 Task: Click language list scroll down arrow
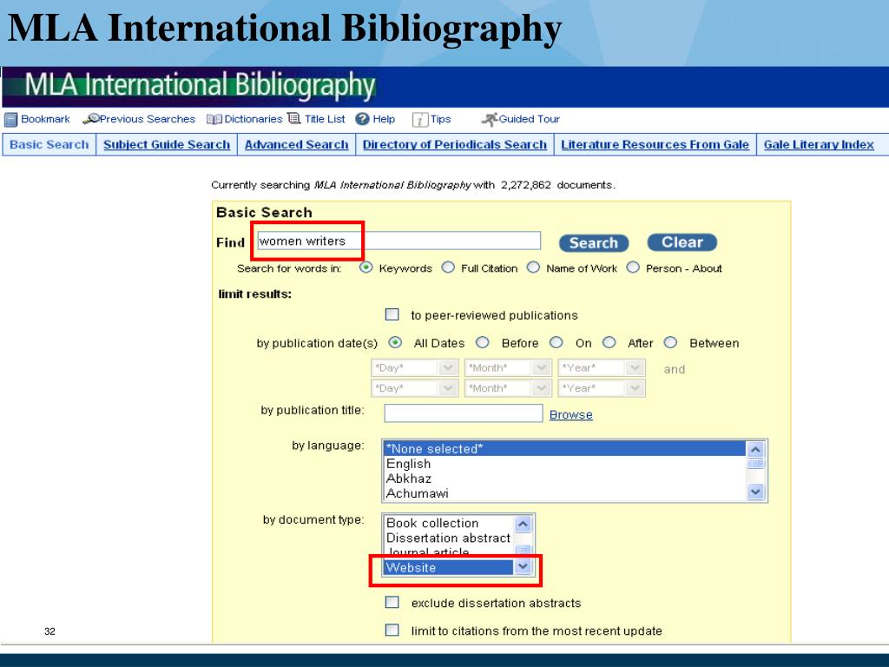pyautogui.click(x=755, y=492)
